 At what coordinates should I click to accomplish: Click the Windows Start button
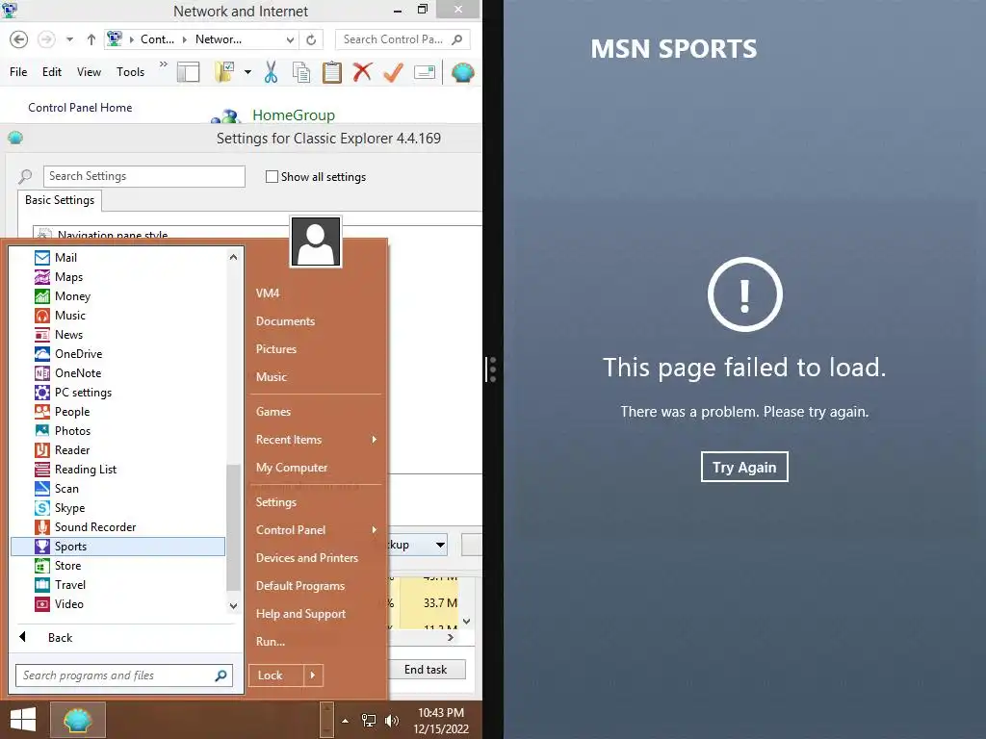point(23,720)
